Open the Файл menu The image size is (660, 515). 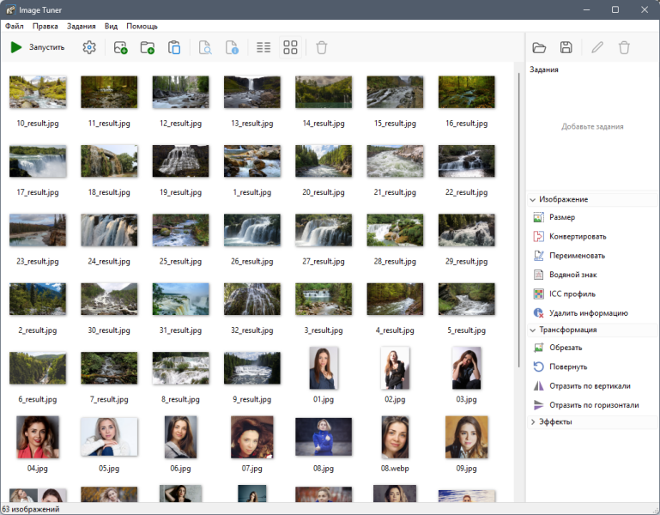15,26
